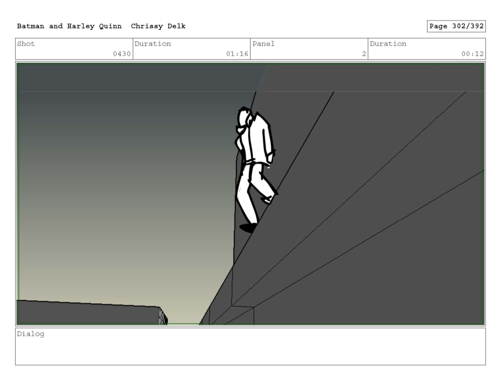Click the panel number '2'

pyautogui.click(x=364, y=54)
